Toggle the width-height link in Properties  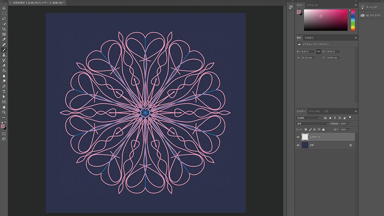pyautogui.click(x=318, y=52)
